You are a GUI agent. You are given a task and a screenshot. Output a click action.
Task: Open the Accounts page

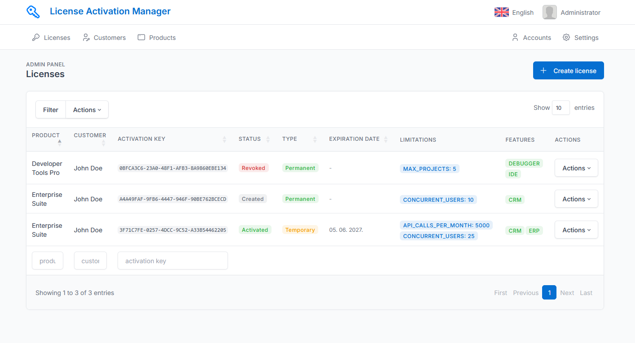[531, 38]
